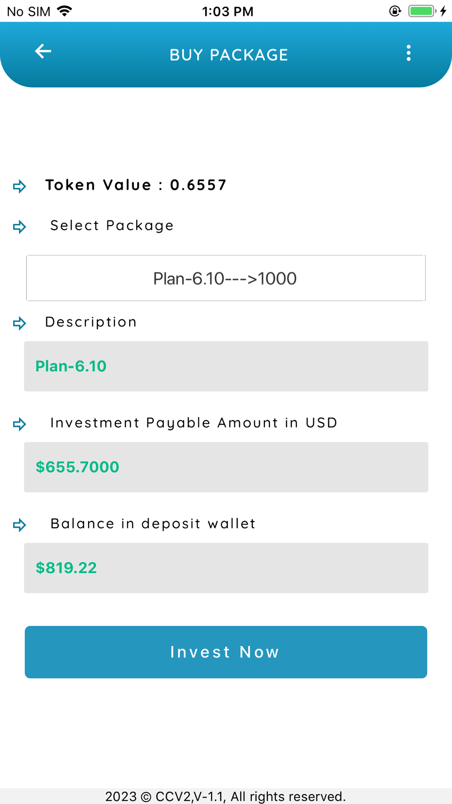Click arrow icon beside Balance in deposit wallet
This screenshot has width=452, height=804.
click(19, 525)
